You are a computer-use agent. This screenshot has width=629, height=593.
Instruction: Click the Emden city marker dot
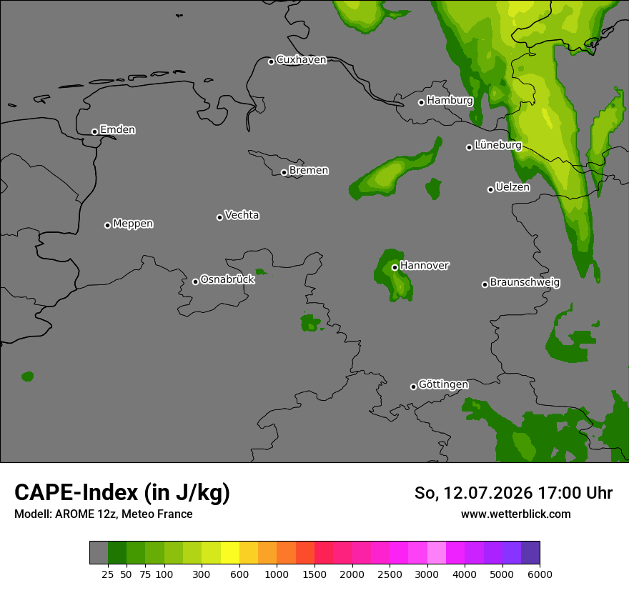(x=94, y=131)
